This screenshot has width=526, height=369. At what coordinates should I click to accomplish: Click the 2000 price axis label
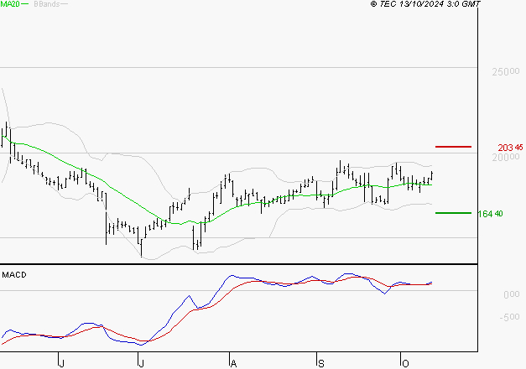506,157
